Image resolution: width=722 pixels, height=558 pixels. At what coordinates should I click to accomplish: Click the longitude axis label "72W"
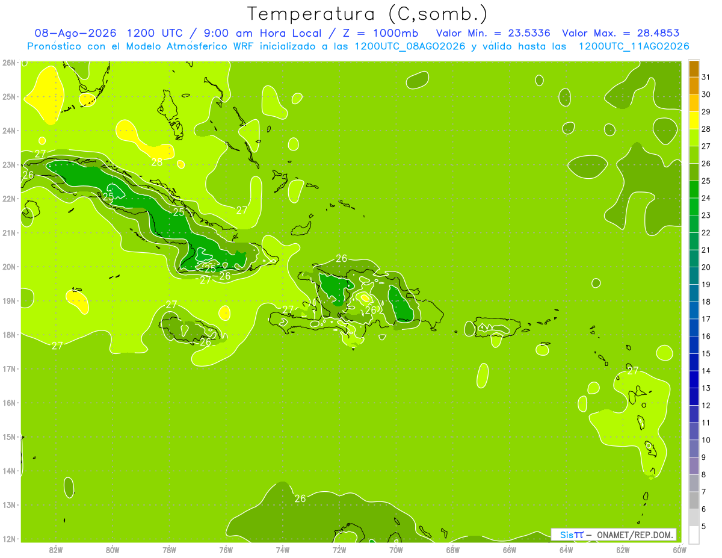click(x=339, y=550)
